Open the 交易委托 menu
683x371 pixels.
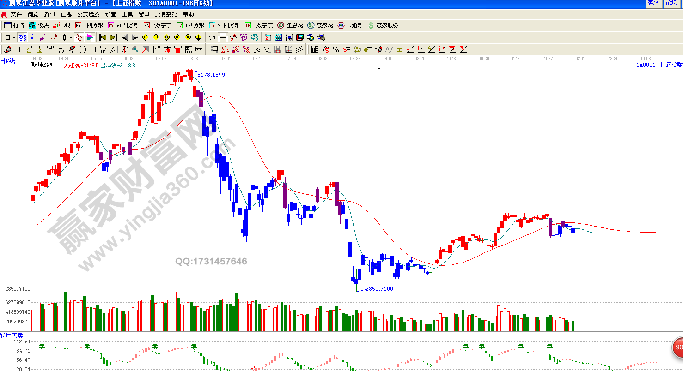(165, 14)
